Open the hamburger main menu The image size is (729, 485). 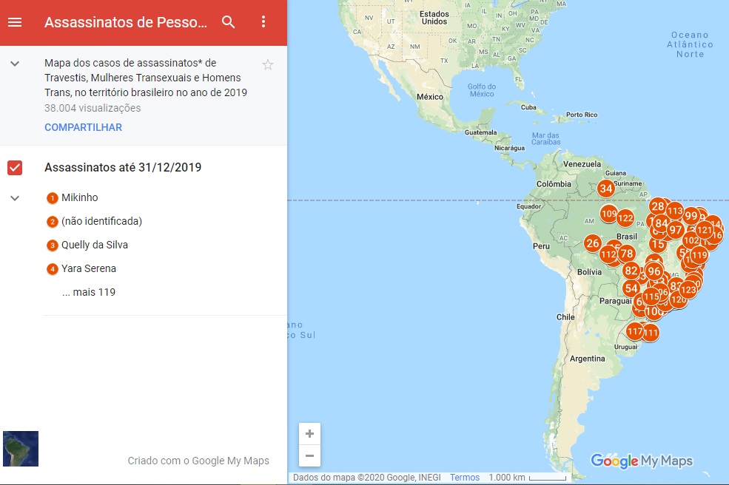pos(15,22)
